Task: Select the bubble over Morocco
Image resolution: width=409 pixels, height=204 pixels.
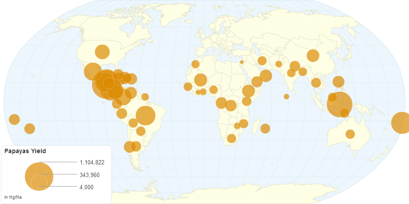Action: point(195,64)
